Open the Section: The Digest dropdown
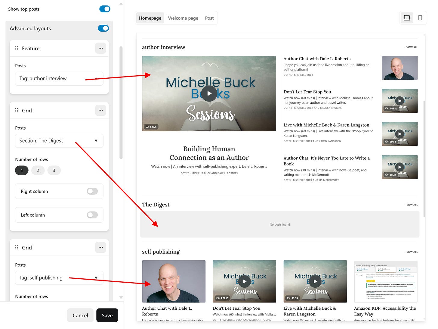 (59, 141)
